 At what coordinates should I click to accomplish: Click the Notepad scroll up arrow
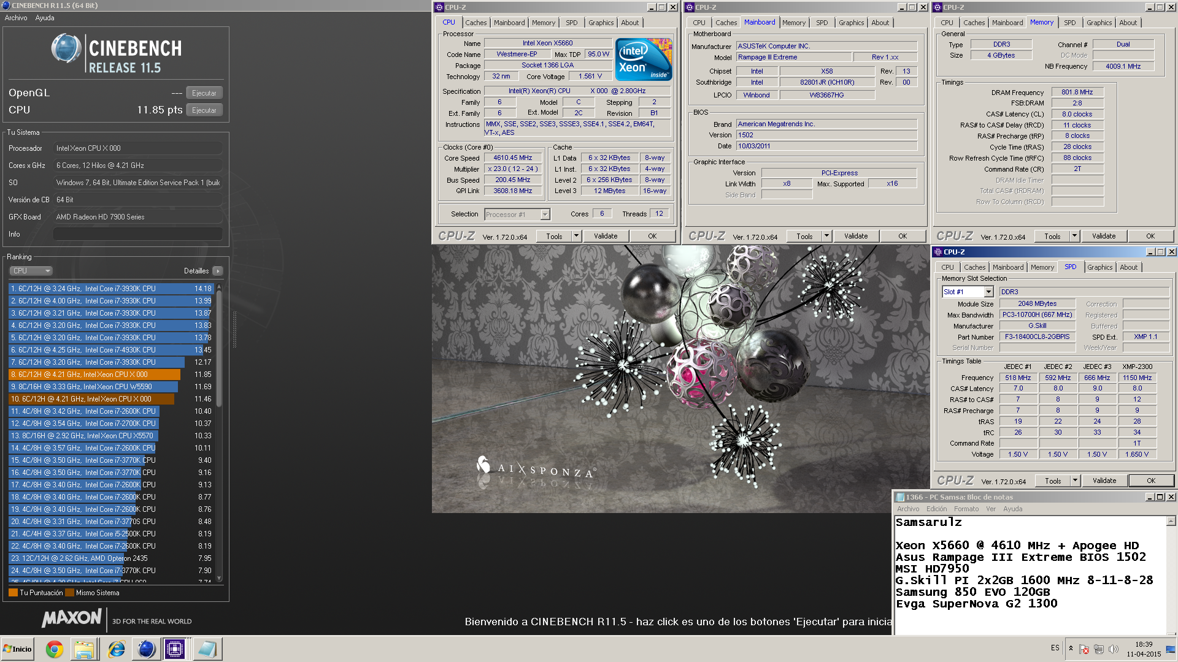pyautogui.click(x=1171, y=522)
